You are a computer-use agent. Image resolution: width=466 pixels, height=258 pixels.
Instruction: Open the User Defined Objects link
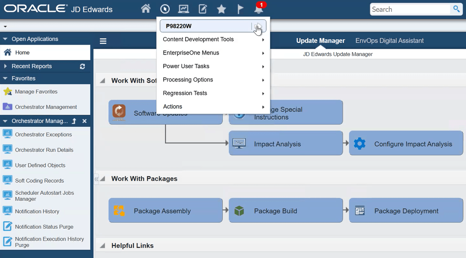point(40,165)
